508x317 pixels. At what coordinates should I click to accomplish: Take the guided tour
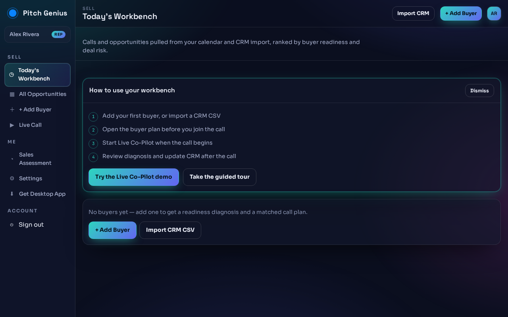coord(219,177)
